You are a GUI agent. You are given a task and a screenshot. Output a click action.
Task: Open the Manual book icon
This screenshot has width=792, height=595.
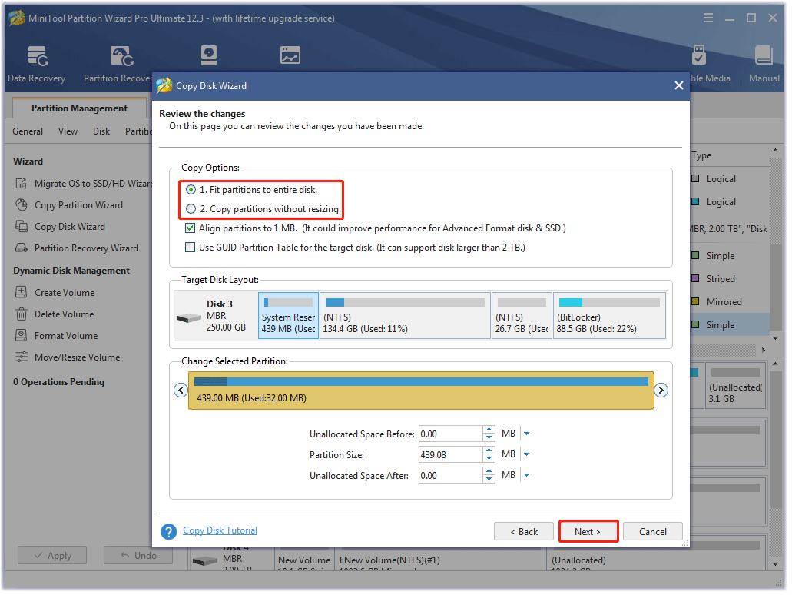tap(764, 55)
